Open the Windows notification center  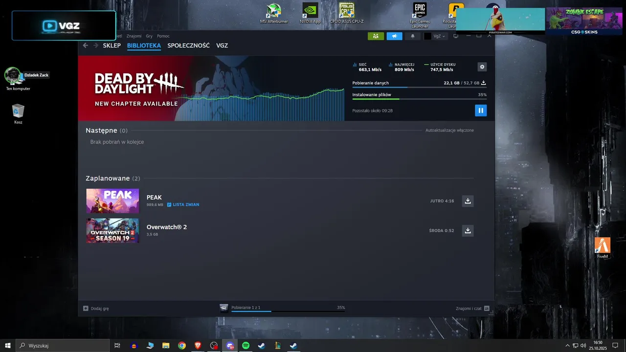(x=615, y=346)
